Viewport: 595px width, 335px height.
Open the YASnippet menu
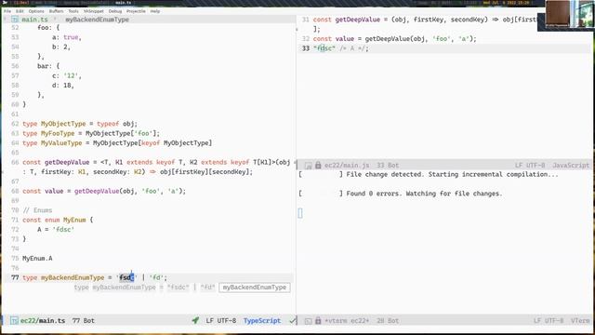pos(94,11)
